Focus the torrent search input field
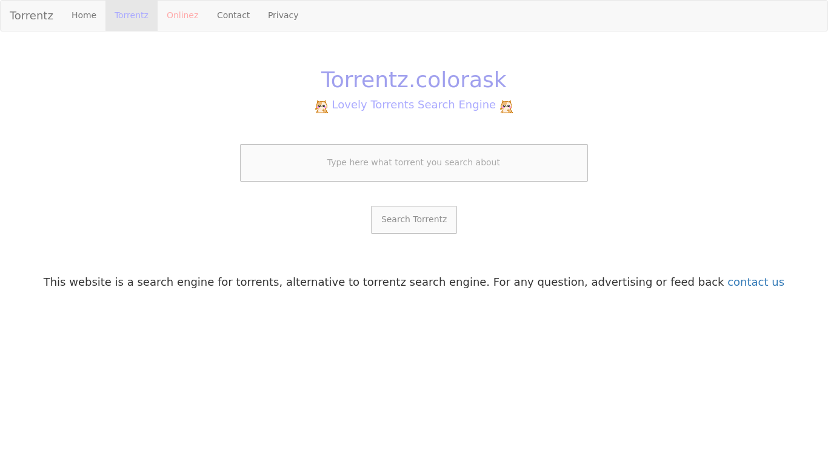This screenshot has height=465, width=828. 414,163
